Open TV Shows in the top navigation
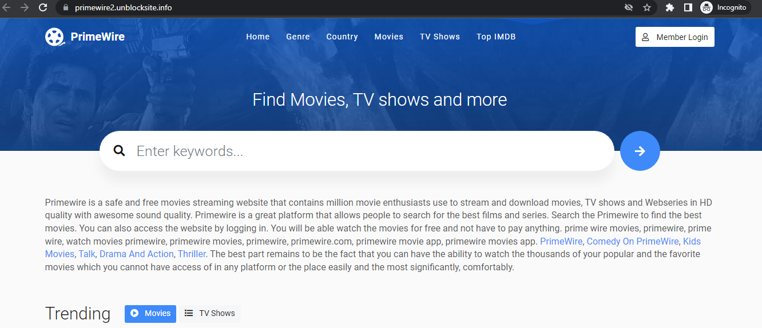762x328 pixels. point(440,37)
